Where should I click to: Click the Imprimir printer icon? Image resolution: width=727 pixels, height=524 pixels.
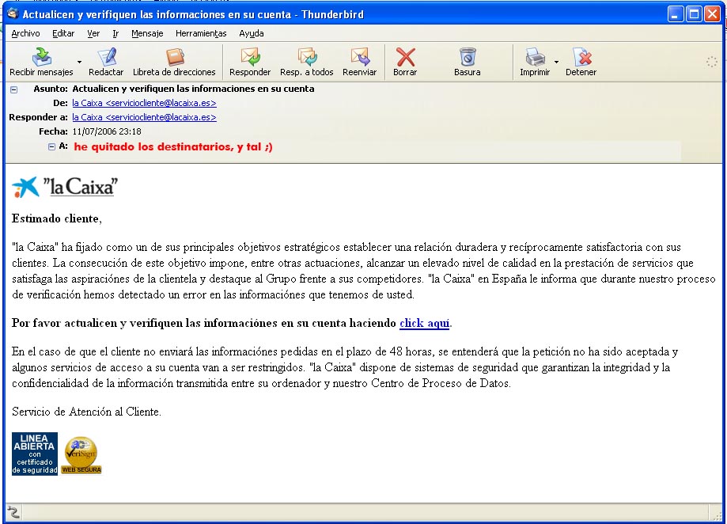(x=536, y=58)
